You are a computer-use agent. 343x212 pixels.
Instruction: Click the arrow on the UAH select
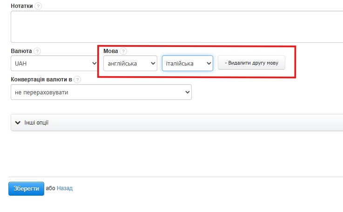coord(94,63)
